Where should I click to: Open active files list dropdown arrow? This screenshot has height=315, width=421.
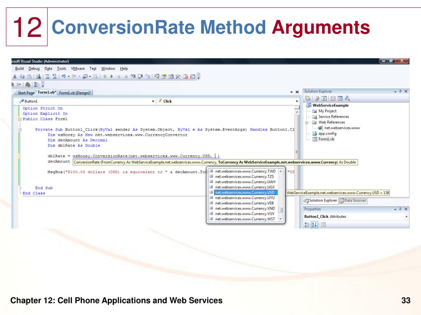pos(291,92)
